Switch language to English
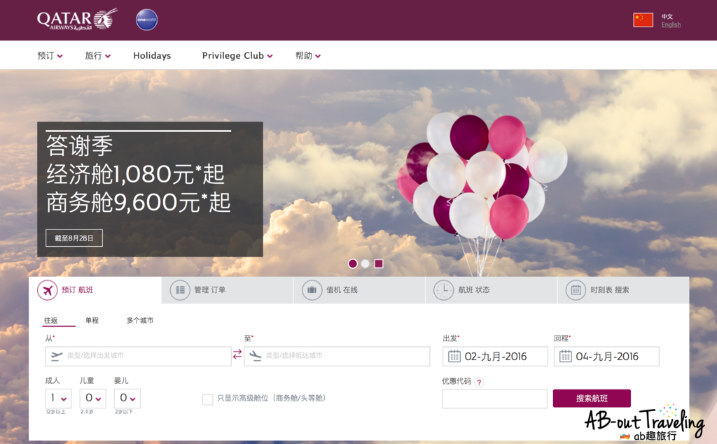This screenshot has height=444, width=717. 670,24
